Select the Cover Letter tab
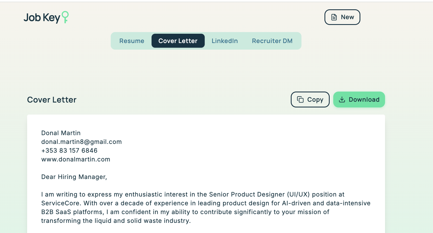The height and width of the screenshot is (233, 433). click(178, 41)
